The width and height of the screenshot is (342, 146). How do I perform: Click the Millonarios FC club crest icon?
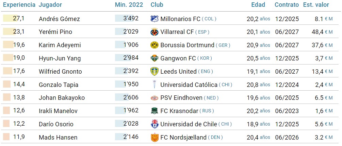pos(154,19)
